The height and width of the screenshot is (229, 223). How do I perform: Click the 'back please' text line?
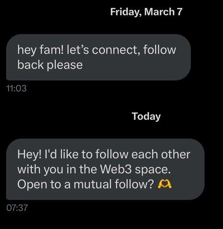50,65
